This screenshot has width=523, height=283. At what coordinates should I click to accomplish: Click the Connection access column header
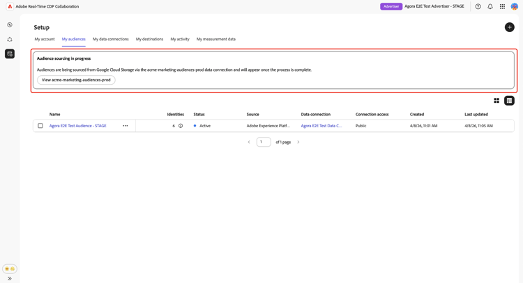point(372,115)
